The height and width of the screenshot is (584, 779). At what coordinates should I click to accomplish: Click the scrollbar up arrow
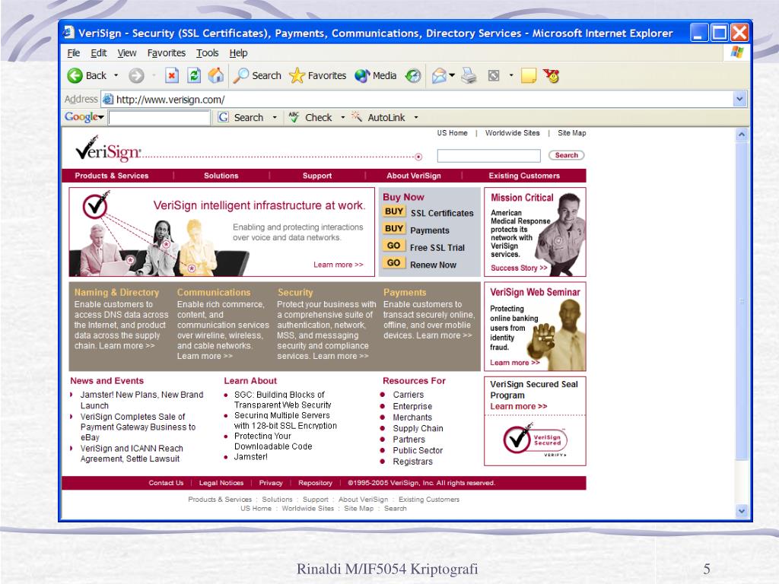(741, 134)
